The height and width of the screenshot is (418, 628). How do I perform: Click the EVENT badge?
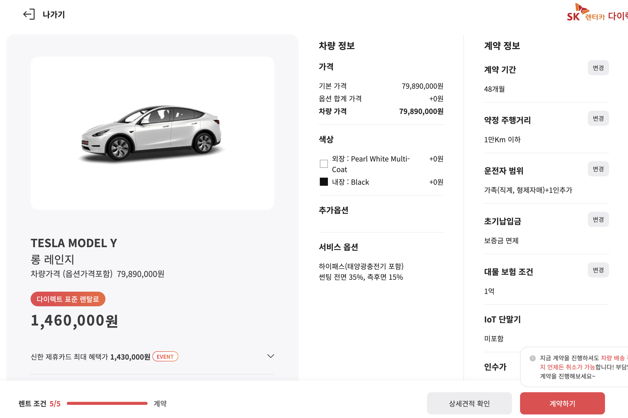tap(165, 357)
